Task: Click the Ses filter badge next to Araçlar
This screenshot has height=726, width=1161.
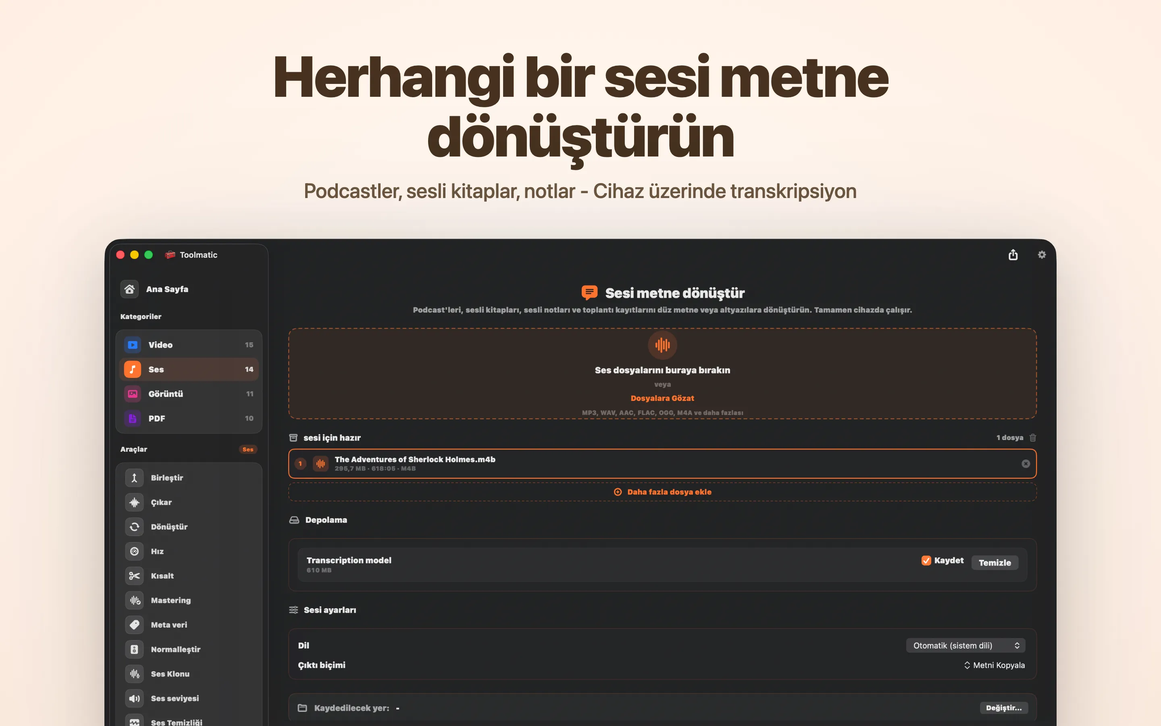Action: [248, 449]
